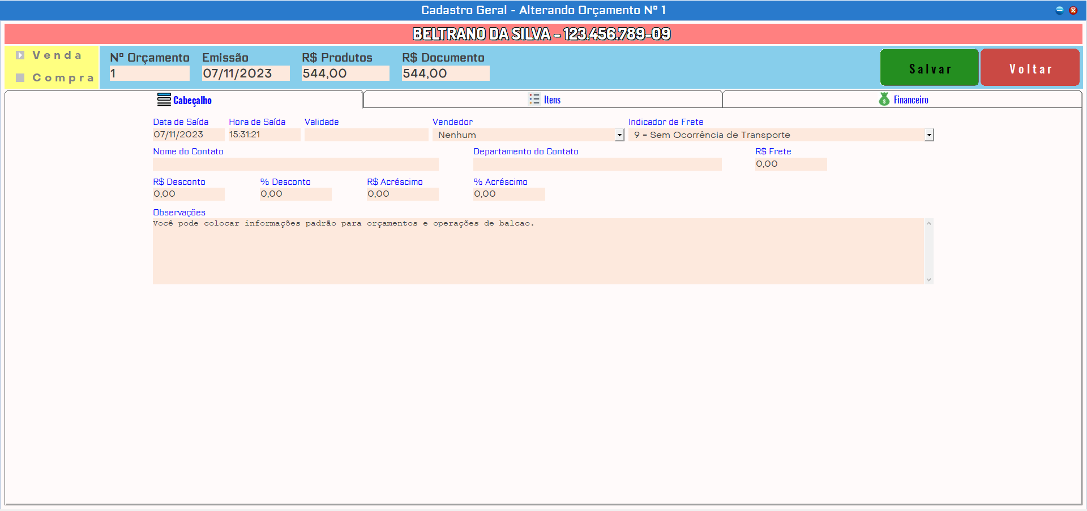Switch to the Financeiro tab
The height and width of the screenshot is (511, 1087).
[902, 99]
